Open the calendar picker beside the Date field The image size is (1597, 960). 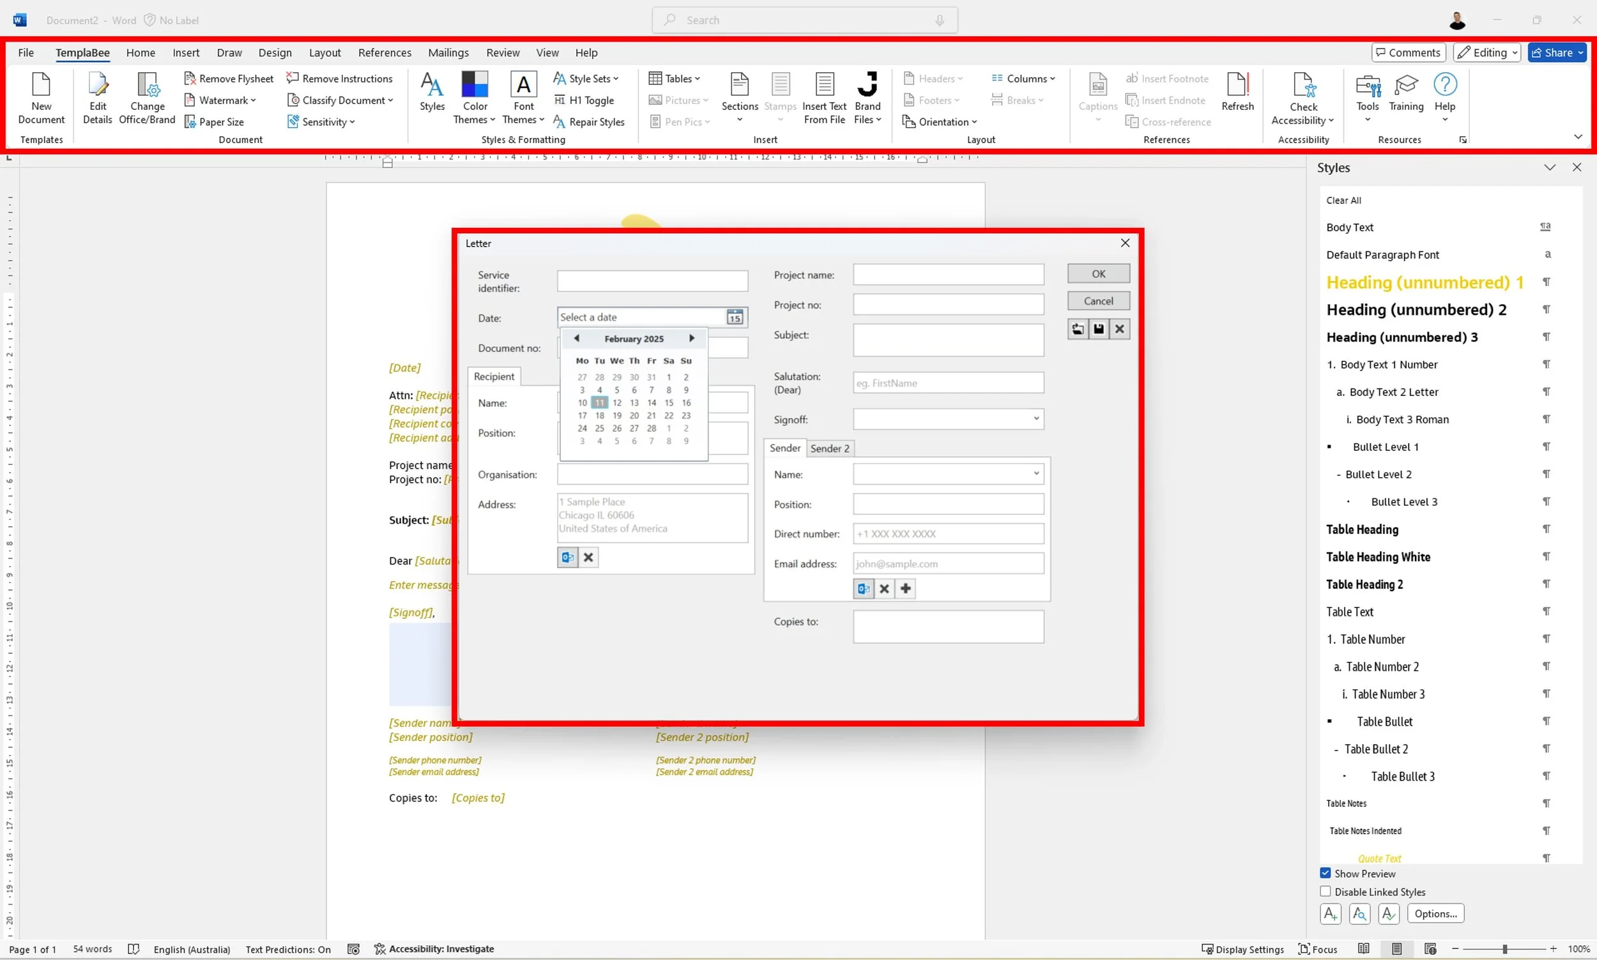(x=734, y=317)
